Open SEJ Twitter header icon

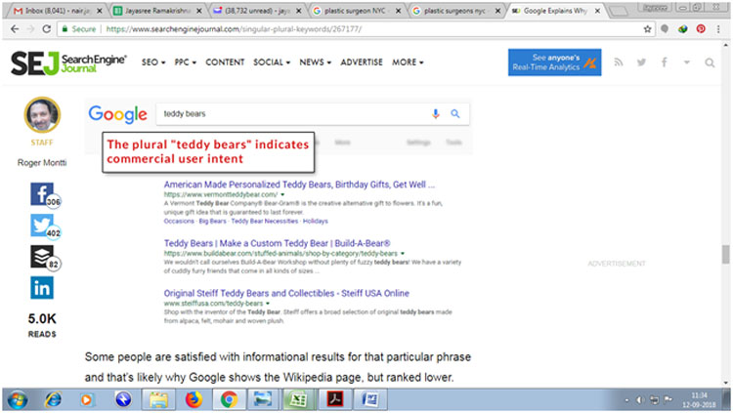(x=641, y=62)
